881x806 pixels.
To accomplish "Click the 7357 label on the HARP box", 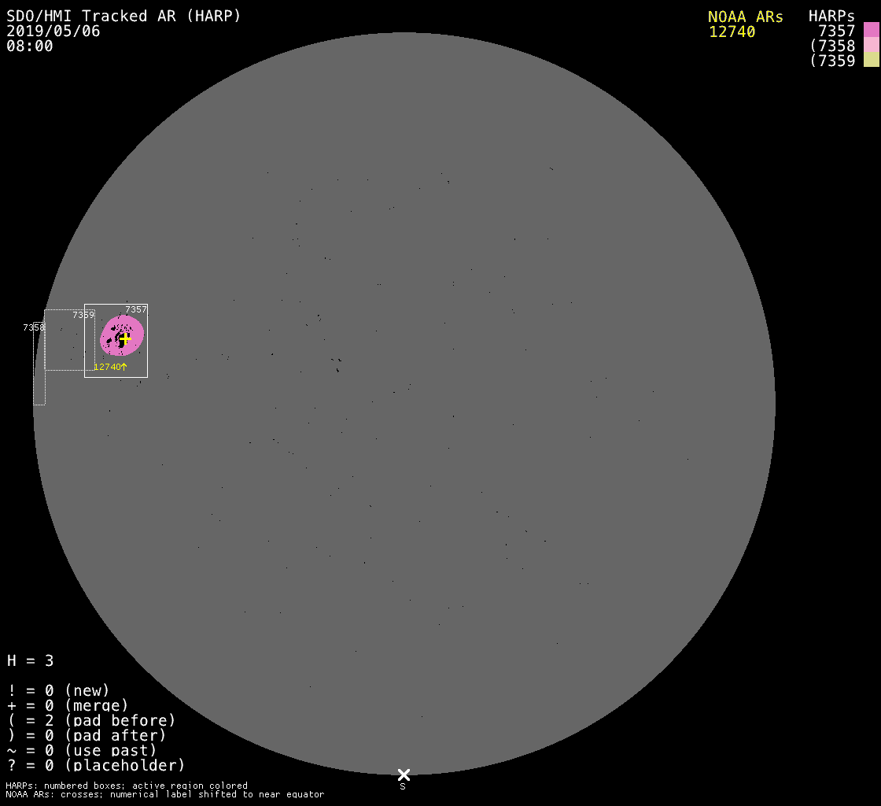I will click(135, 310).
